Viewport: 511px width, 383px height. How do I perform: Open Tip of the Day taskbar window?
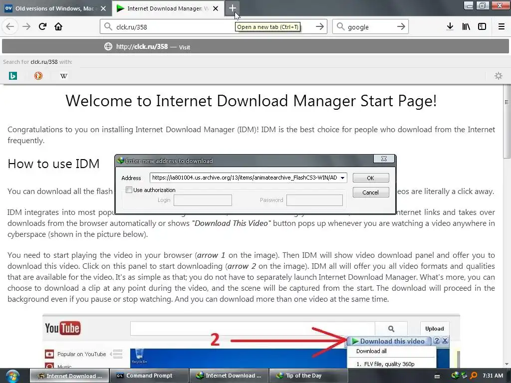tap(308, 376)
